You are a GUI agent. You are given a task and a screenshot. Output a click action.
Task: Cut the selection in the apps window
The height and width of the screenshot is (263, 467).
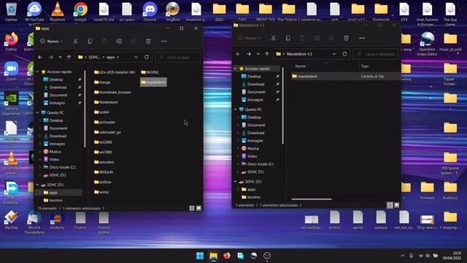click(x=75, y=41)
